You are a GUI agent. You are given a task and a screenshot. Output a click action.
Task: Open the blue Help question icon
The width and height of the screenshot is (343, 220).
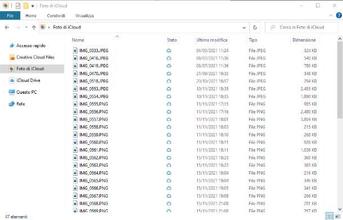[x=339, y=15]
